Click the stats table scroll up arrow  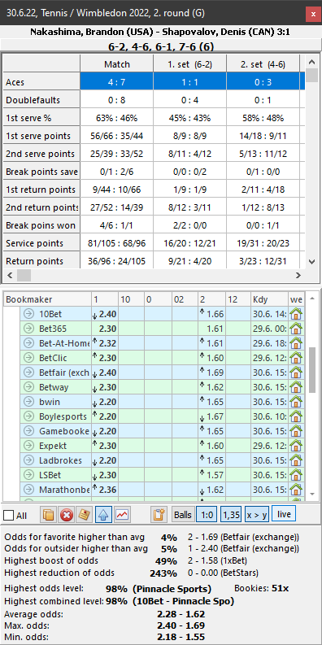pyautogui.click(x=311, y=62)
